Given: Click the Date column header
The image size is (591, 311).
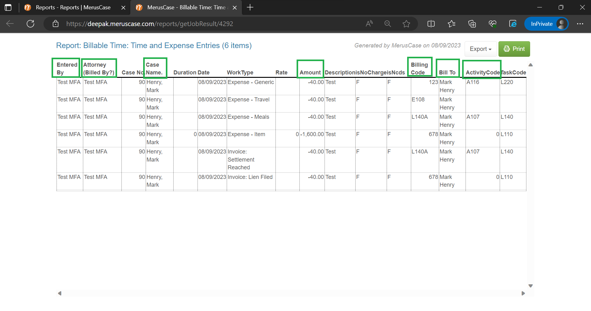Looking at the screenshot, I should click(x=204, y=73).
